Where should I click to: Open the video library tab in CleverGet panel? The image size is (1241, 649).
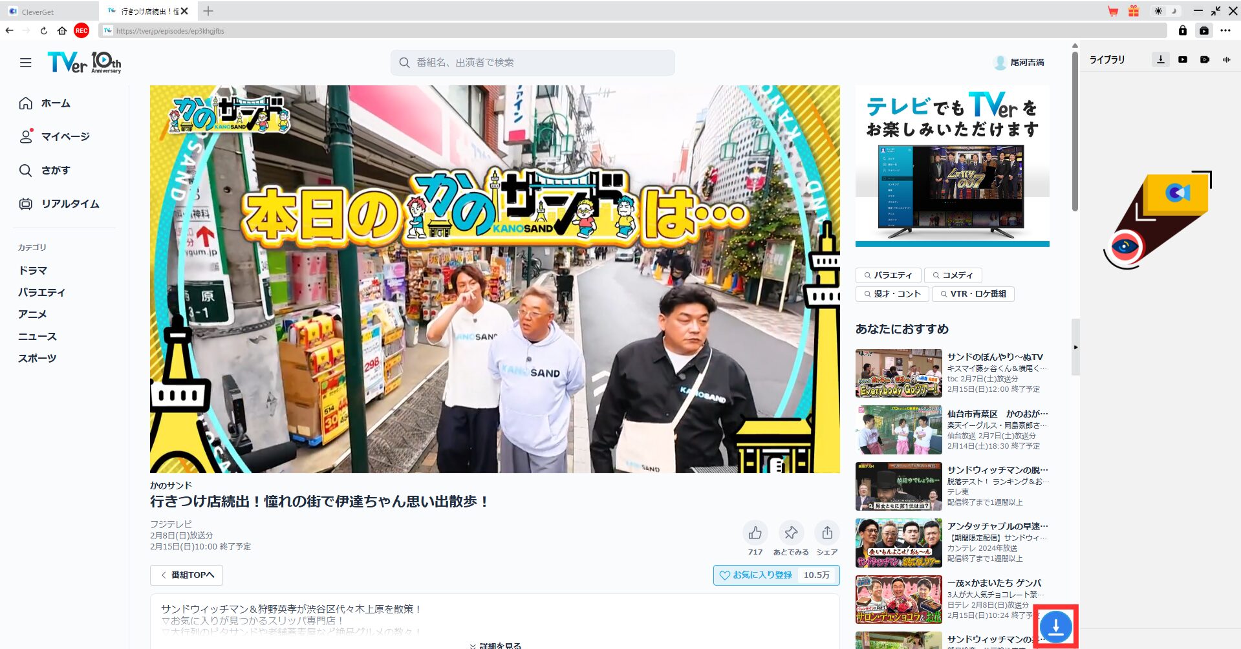pos(1183,59)
